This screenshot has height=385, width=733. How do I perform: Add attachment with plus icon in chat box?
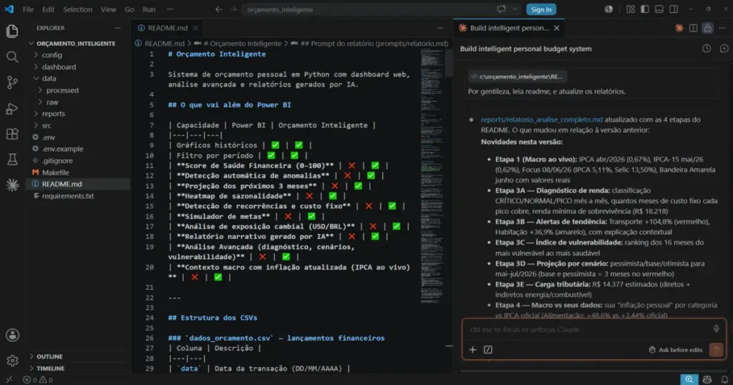(472, 349)
